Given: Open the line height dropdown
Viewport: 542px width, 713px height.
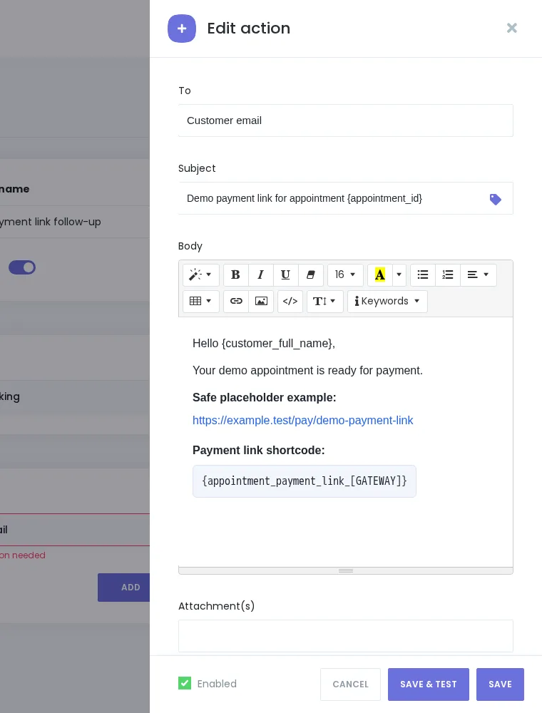Looking at the screenshot, I should pyautogui.click(x=324, y=301).
